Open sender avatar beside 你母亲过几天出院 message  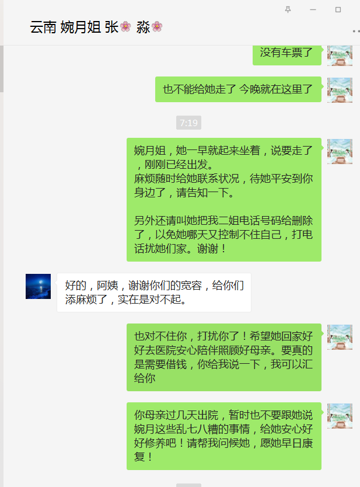point(340,416)
